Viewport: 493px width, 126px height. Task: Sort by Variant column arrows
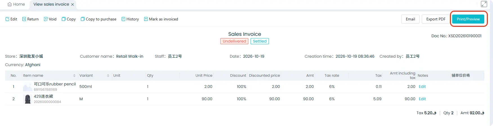(108, 76)
